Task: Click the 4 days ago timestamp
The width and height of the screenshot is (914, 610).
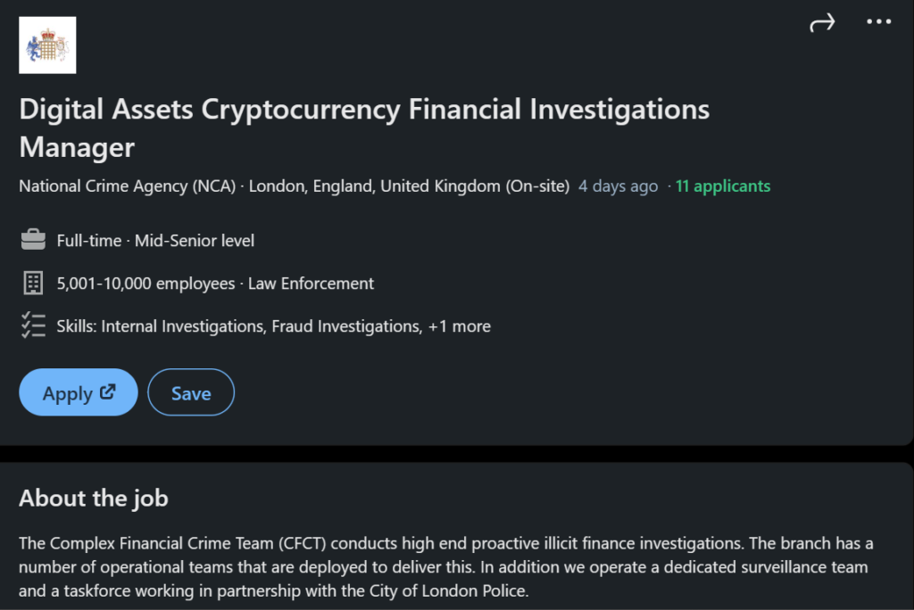Action: pyautogui.click(x=618, y=185)
